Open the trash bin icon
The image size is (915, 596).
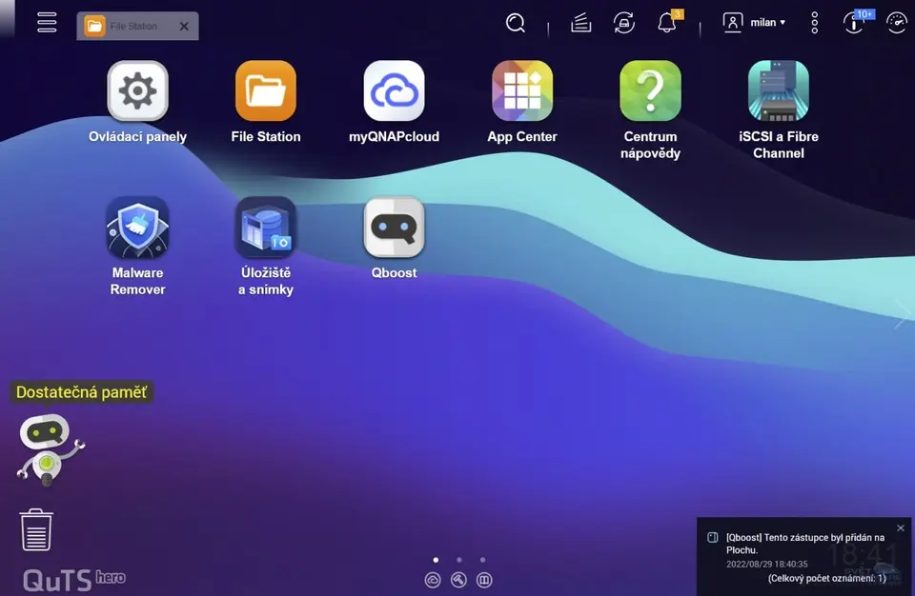(36, 529)
